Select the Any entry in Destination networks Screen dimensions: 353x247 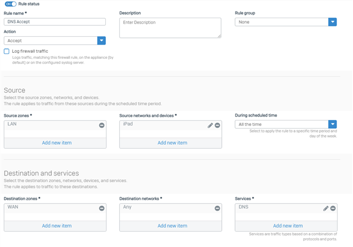[127, 207]
